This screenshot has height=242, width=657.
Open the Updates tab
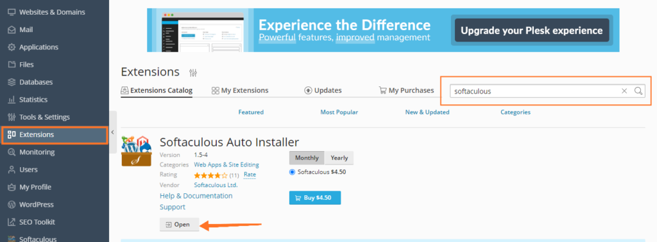coord(323,90)
